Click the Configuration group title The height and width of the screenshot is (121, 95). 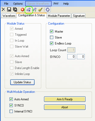click(x=56, y=24)
